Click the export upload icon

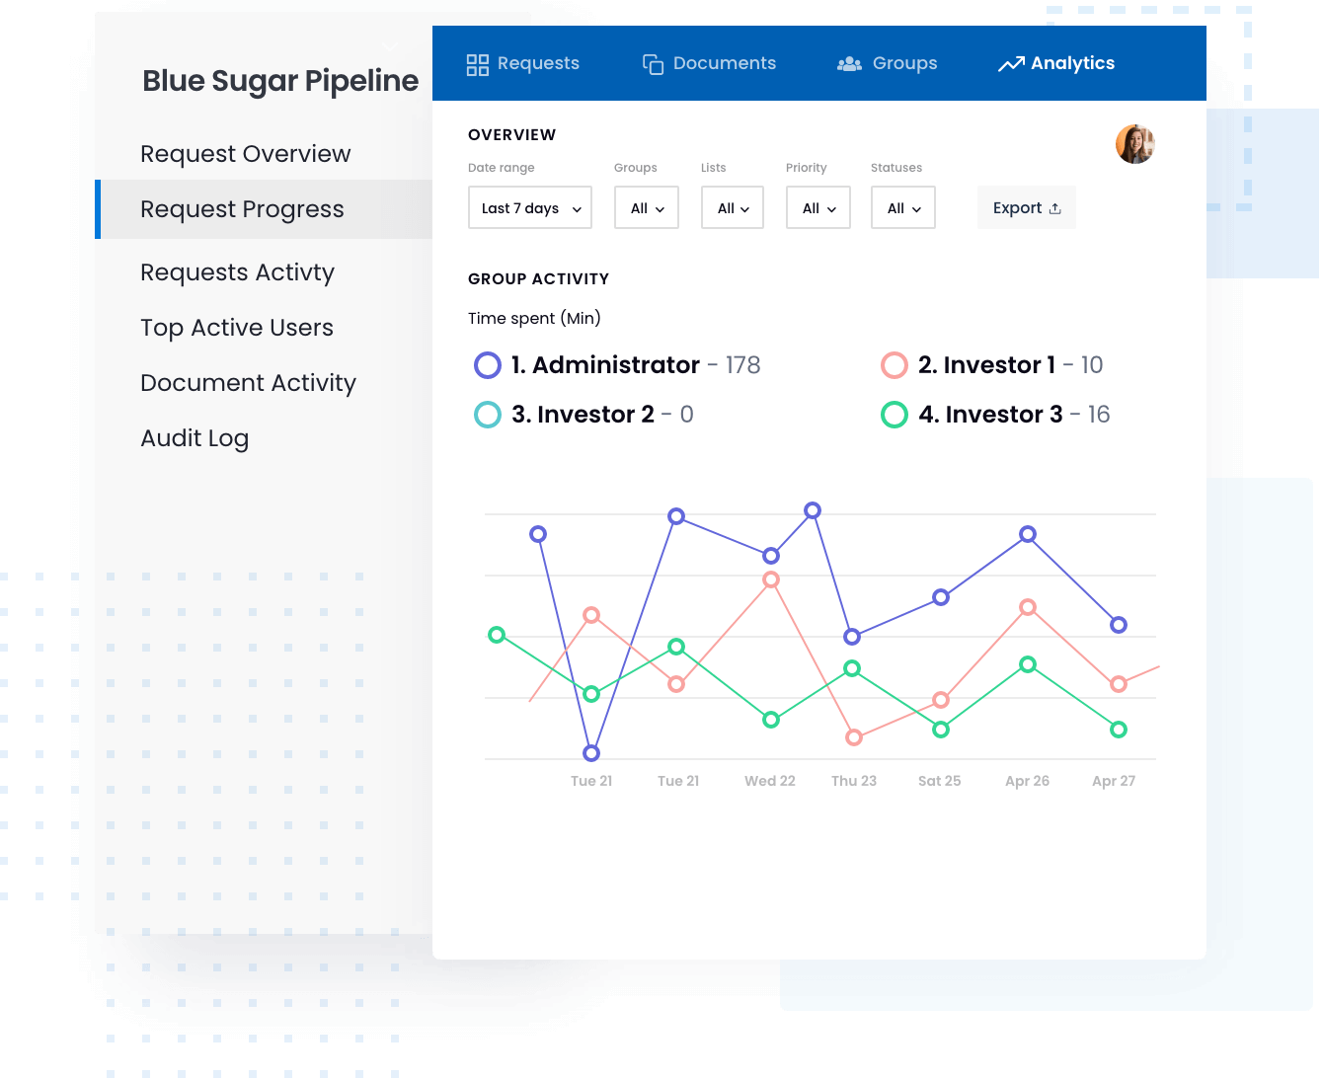(x=1055, y=208)
